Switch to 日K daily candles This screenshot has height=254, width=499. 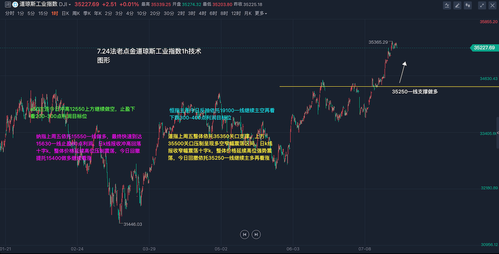pos(65,13)
